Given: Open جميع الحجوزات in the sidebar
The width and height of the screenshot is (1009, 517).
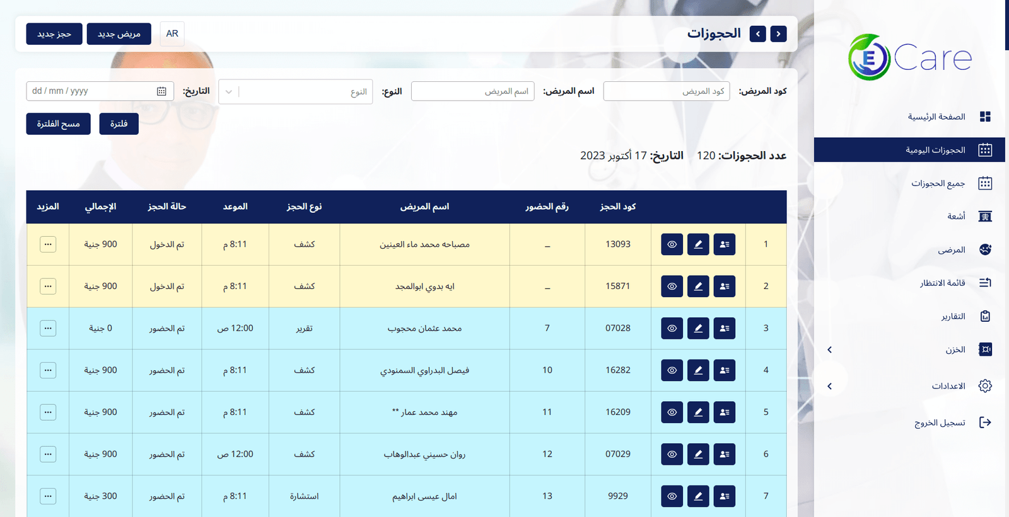Looking at the screenshot, I should click(938, 183).
